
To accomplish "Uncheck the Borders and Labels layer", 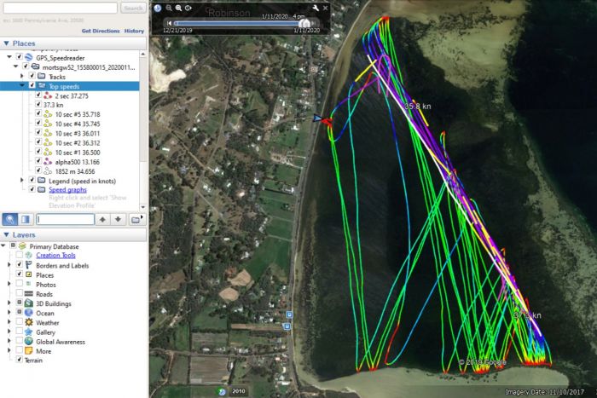I will (20, 265).
